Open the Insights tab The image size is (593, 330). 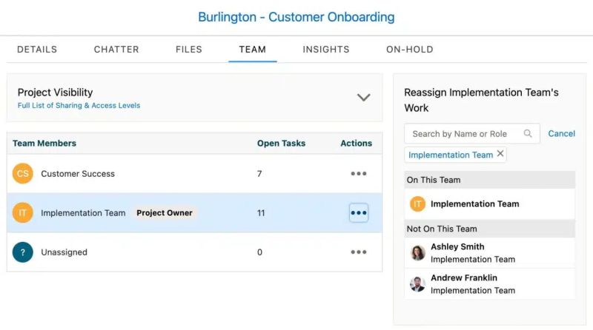point(326,50)
